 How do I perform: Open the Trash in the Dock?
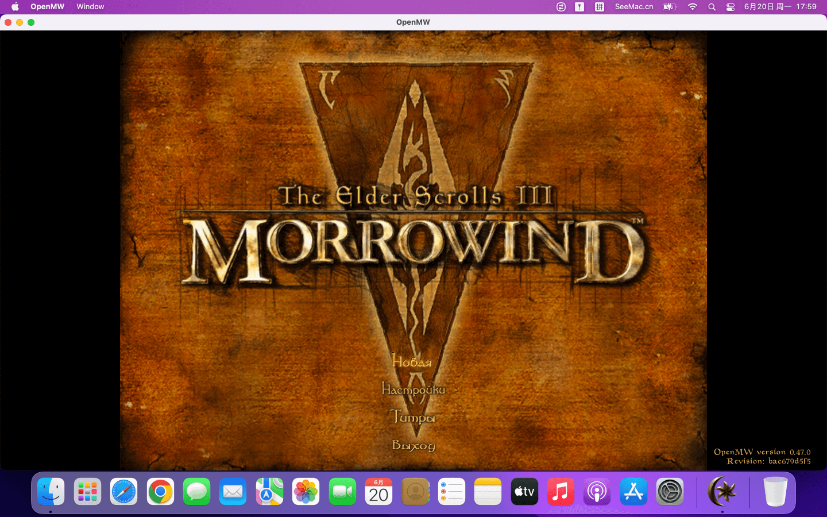tap(775, 492)
